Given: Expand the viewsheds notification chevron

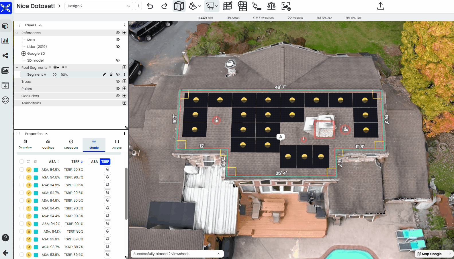Looking at the screenshot, I should click(218, 254).
